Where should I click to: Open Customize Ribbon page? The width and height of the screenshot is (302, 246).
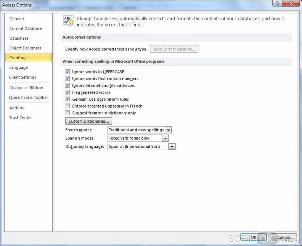click(28, 88)
